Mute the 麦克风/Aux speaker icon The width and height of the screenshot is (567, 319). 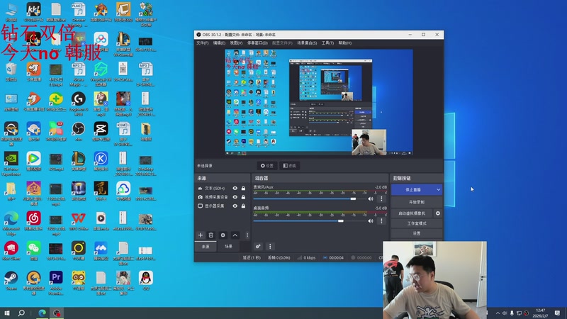371,198
